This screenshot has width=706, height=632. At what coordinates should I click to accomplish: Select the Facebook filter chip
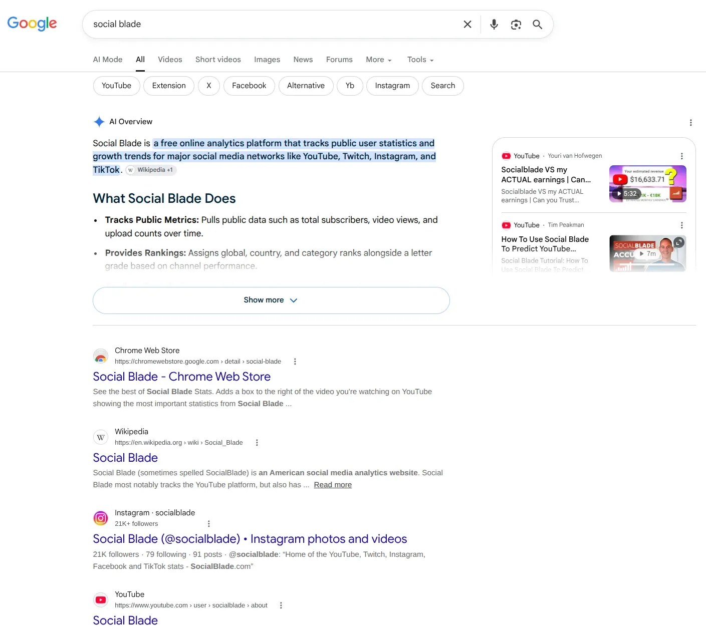tap(249, 86)
